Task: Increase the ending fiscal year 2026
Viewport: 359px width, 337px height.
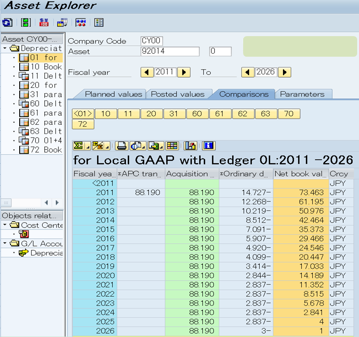Action: click(285, 72)
